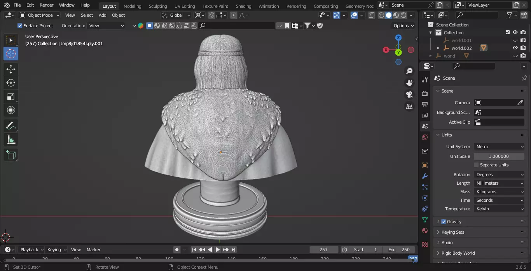Toggle Collection visibility eye icon
Image resolution: width=531 pixels, height=271 pixels.
[x=515, y=32]
